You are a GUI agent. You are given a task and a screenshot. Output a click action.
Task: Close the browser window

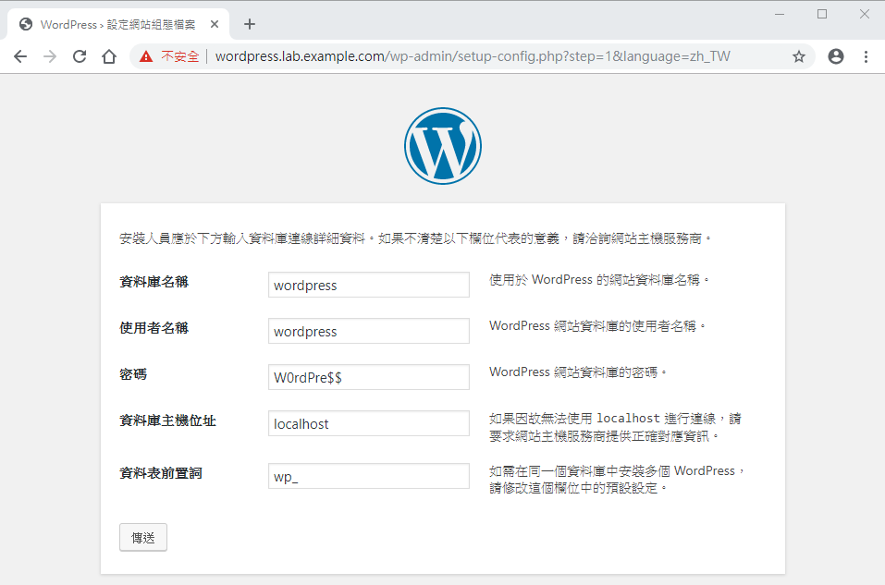pyautogui.click(x=865, y=14)
